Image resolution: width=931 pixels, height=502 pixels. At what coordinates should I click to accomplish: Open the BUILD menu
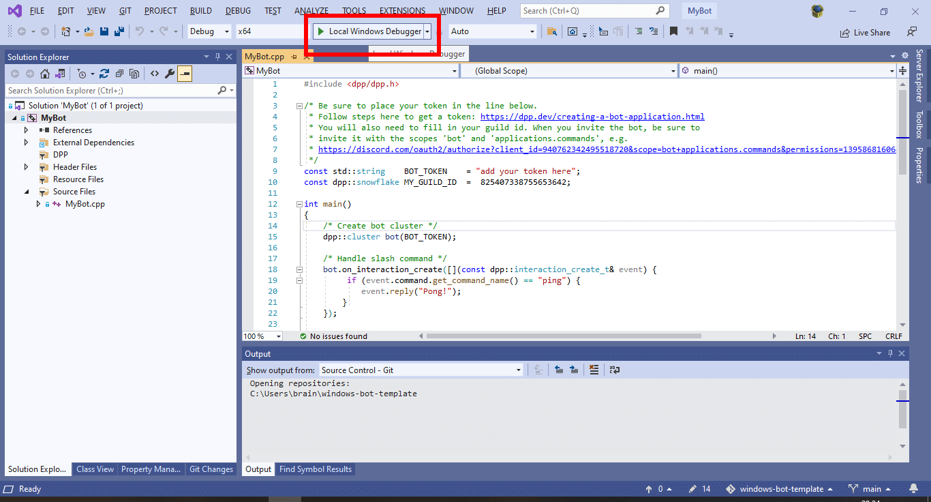pos(200,11)
